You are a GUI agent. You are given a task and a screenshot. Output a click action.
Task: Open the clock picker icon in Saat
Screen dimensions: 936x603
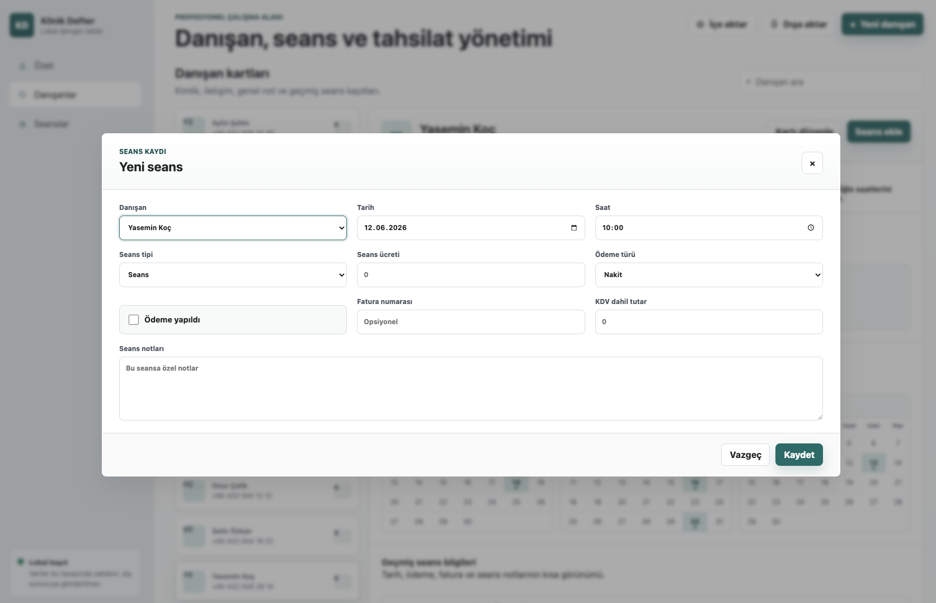point(811,228)
